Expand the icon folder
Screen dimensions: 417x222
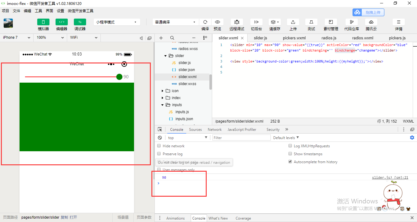163,91
